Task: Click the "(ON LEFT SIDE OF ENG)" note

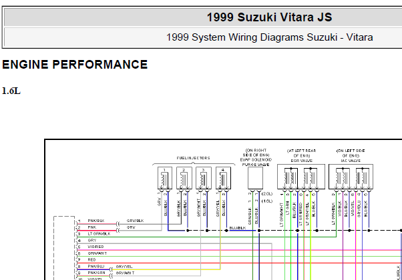Action: pyautogui.click(x=351, y=153)
